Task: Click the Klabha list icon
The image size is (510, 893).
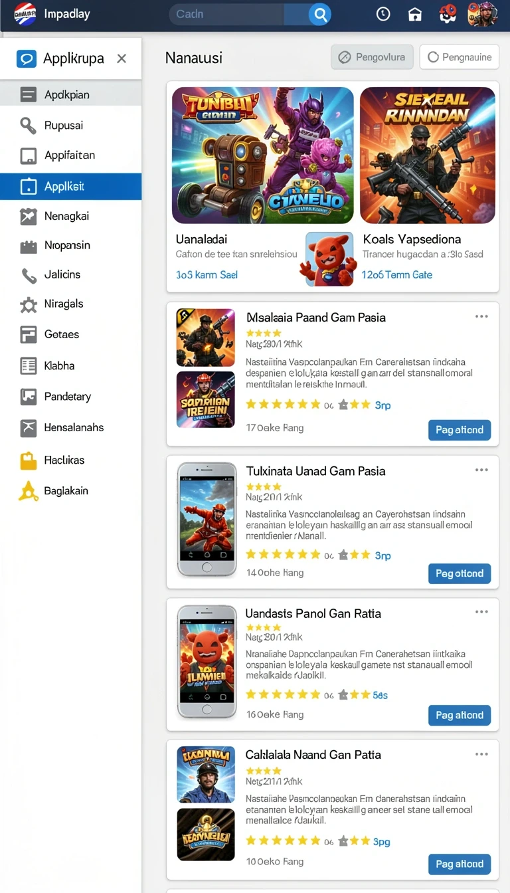Action: pyautogui.click(x=29, y=365)
